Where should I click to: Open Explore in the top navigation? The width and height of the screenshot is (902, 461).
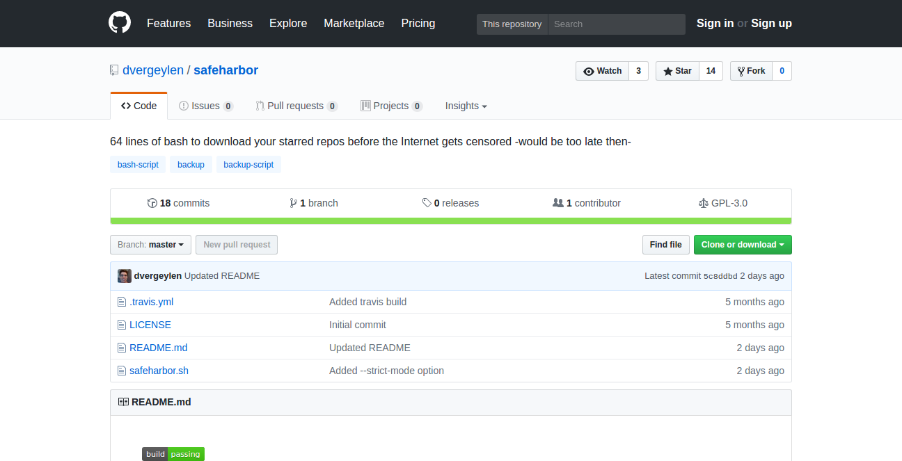click(x=288, y=23)
